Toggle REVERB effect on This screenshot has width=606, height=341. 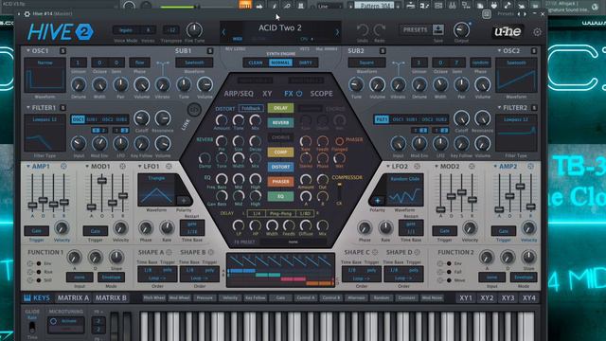(280, 122)
